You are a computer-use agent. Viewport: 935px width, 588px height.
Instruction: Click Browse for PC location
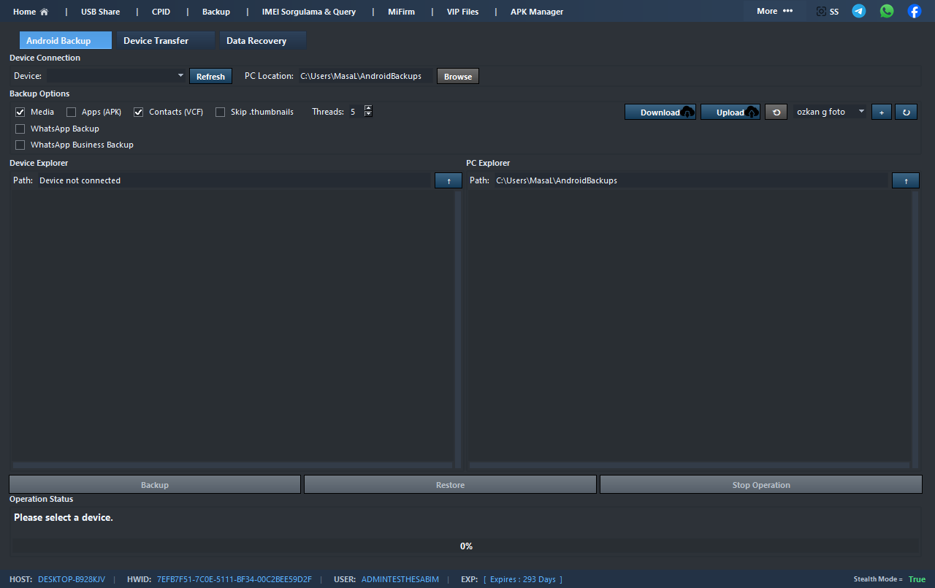point(458,76)
